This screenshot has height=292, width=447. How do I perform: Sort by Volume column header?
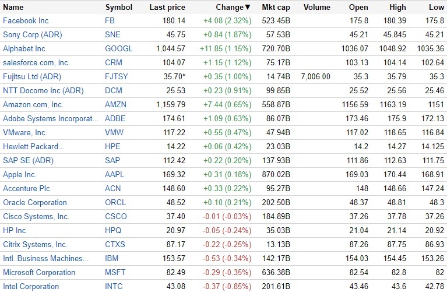pos(317,8)
